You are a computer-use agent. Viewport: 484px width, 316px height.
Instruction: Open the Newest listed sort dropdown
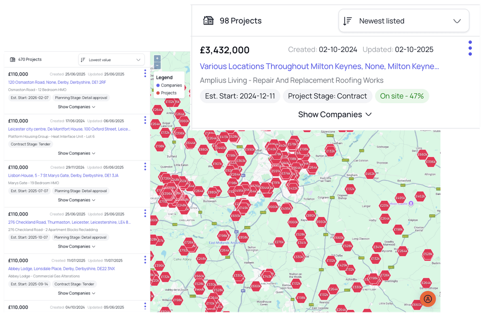[x=404, y=21]
